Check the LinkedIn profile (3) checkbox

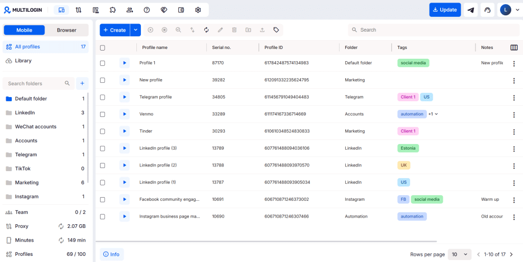(102, 148)
